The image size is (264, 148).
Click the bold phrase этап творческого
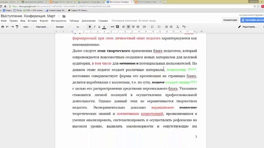pos(114,51)
